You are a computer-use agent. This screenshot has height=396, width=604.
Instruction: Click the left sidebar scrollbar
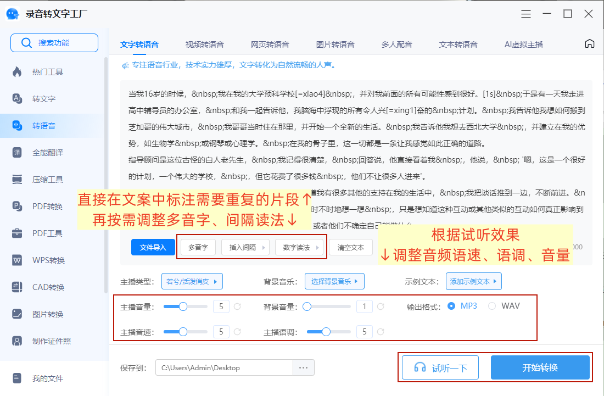pyautogui.click(x=106, y=175)
